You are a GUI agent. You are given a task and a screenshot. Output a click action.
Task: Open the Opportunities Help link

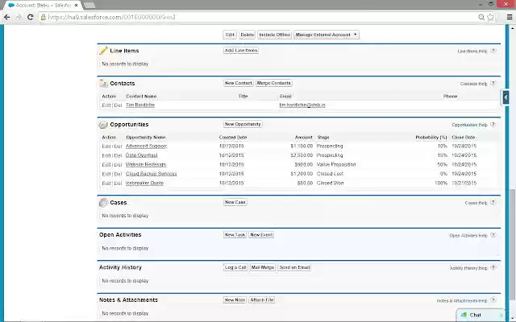pyautogui.click(x=469, y=125)
